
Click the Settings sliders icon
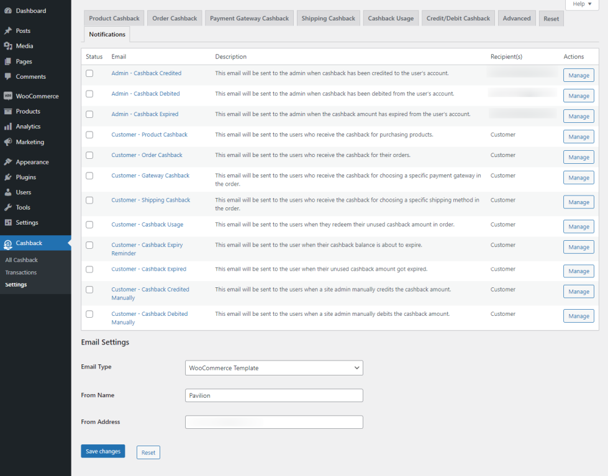pos(7,223)
